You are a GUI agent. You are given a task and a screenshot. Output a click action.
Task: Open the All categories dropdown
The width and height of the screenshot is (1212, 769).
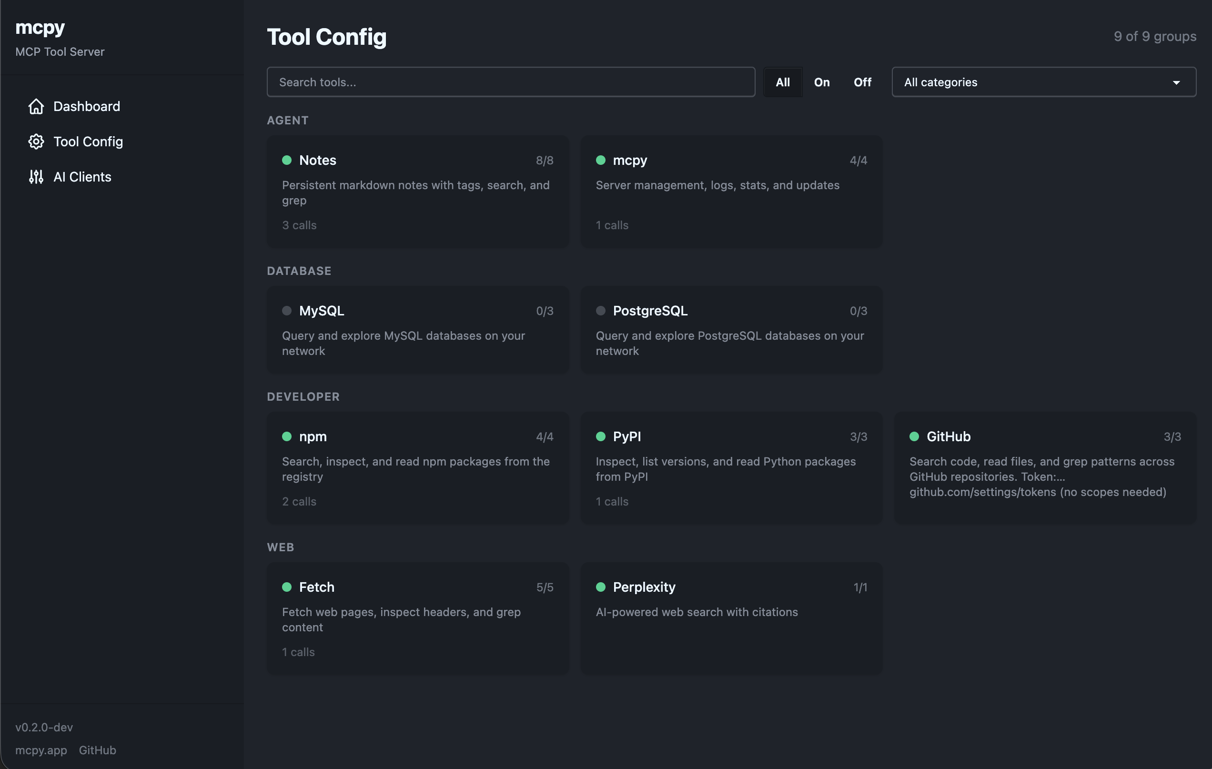pyautogui.click(x=1043, y=81)
